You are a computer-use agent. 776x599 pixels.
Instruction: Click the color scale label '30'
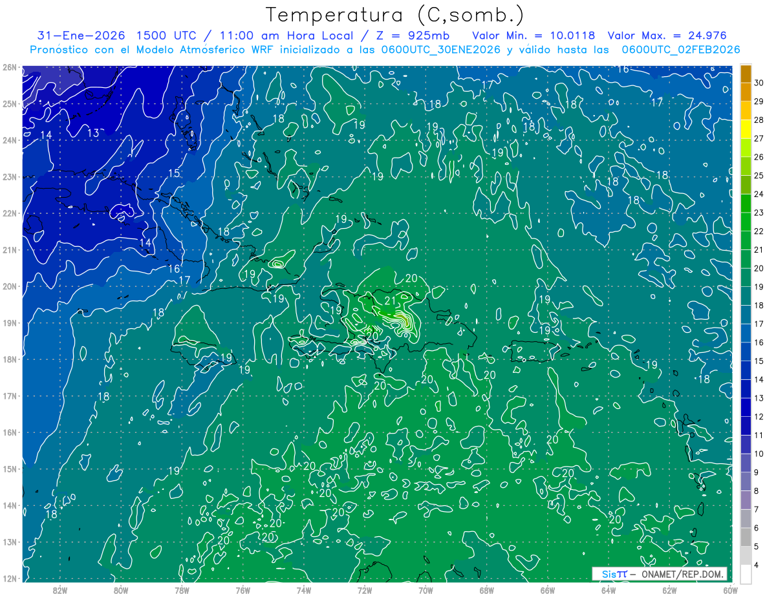(759, 83)
